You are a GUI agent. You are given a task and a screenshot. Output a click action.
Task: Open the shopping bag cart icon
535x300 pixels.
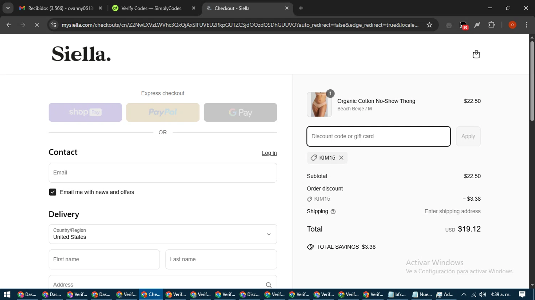point(476,54)
